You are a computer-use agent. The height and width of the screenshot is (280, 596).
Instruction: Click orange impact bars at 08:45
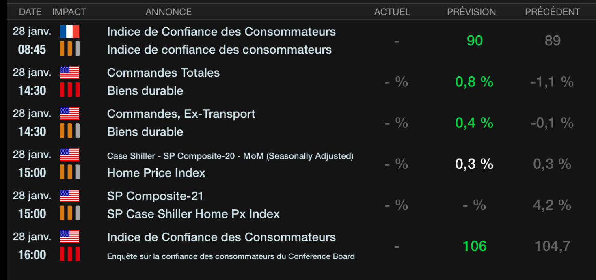click(69, 49)
